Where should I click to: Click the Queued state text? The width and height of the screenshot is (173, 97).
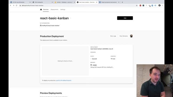pos(94,59)
